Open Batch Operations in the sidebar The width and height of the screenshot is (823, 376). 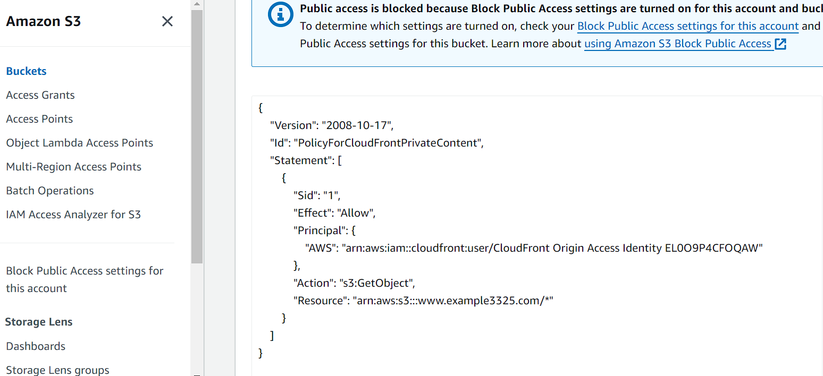(x=50, y=191)
